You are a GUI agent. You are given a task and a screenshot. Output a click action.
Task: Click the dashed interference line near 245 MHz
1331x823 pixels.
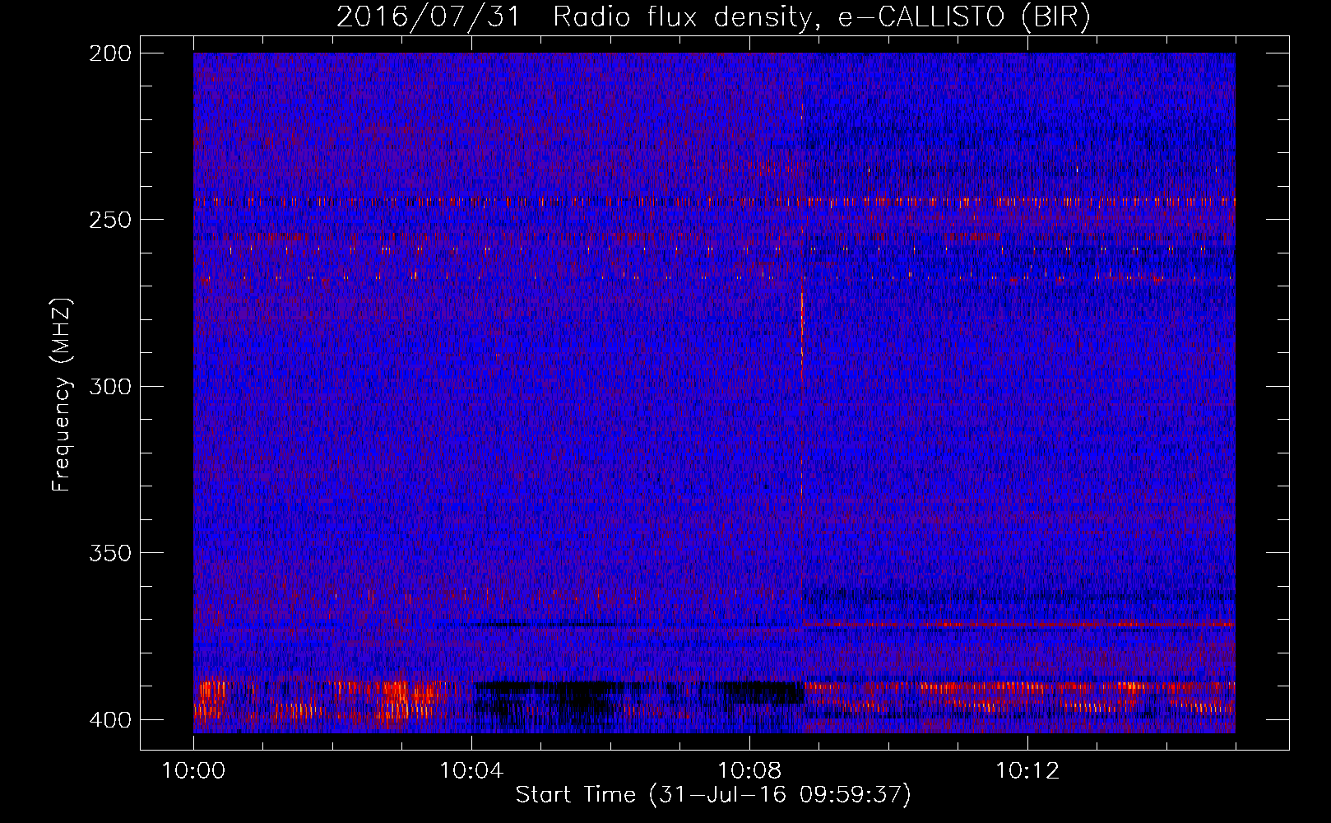tap(714, 201)
